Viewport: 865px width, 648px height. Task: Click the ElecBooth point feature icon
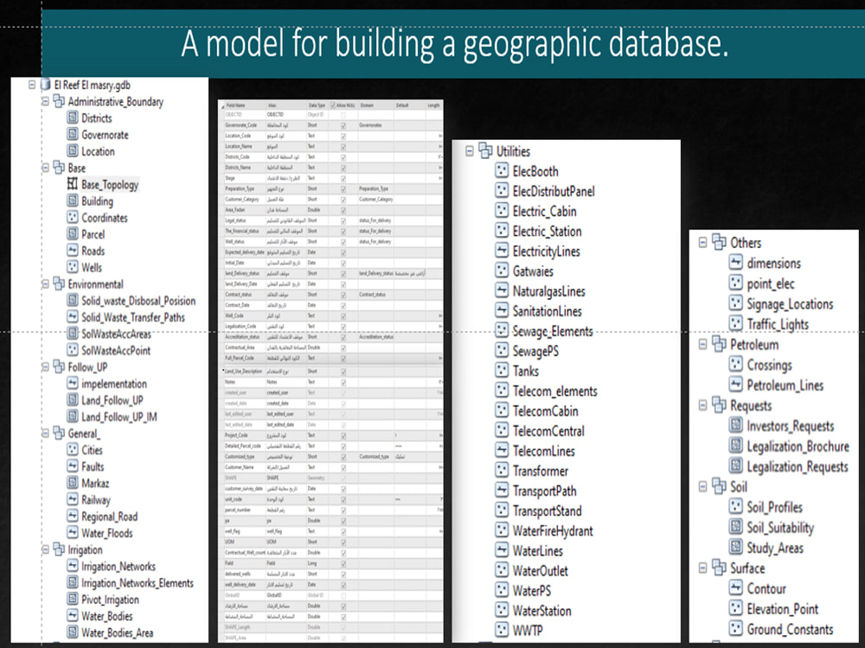click(502, 170)
